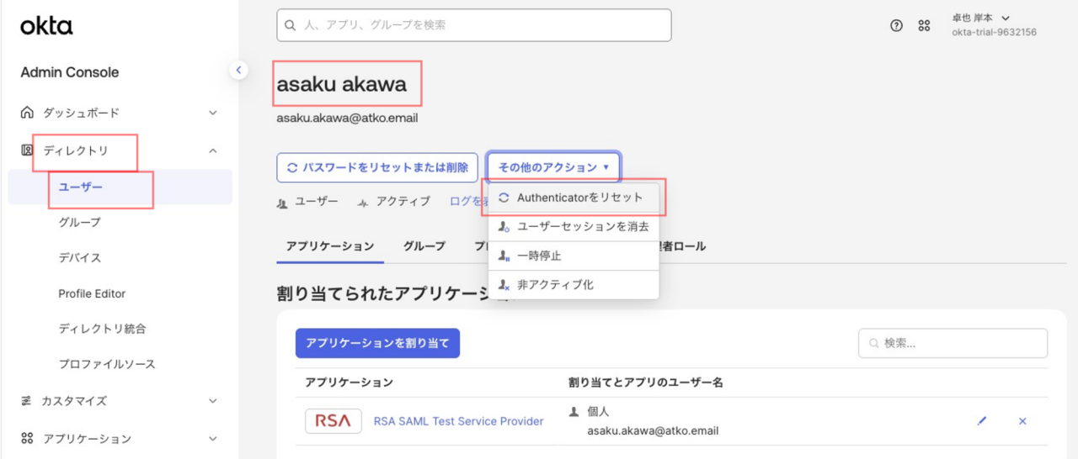This screenshot has width=1078, height=459.
Task: Click the help question mark icon
Action: point(896,25)
